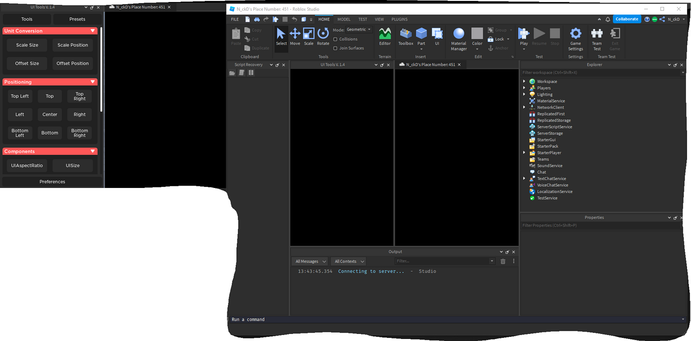
Task: Click the Collaborate button
Action: click(627, 19)
